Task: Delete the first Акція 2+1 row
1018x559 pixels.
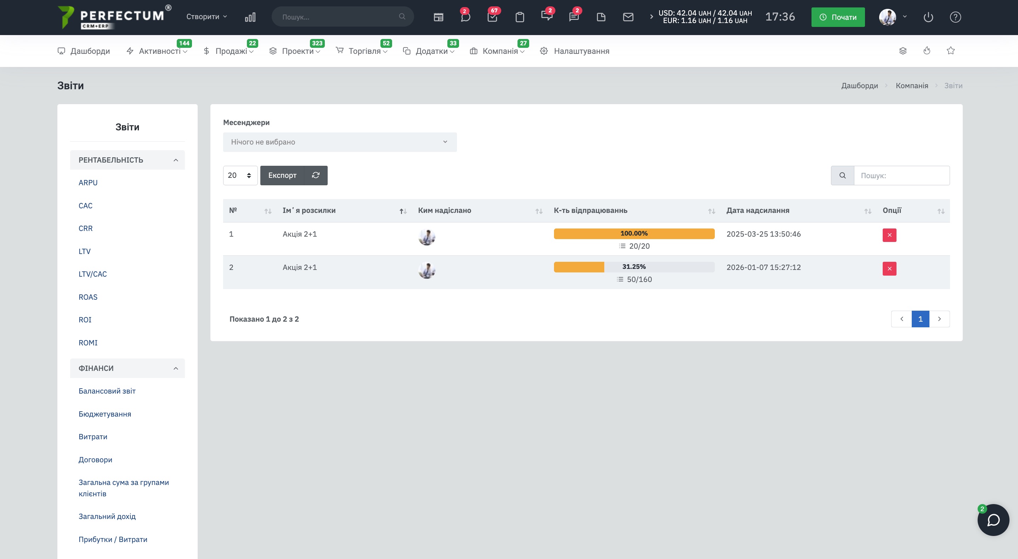Action: (x=889, y=235)
